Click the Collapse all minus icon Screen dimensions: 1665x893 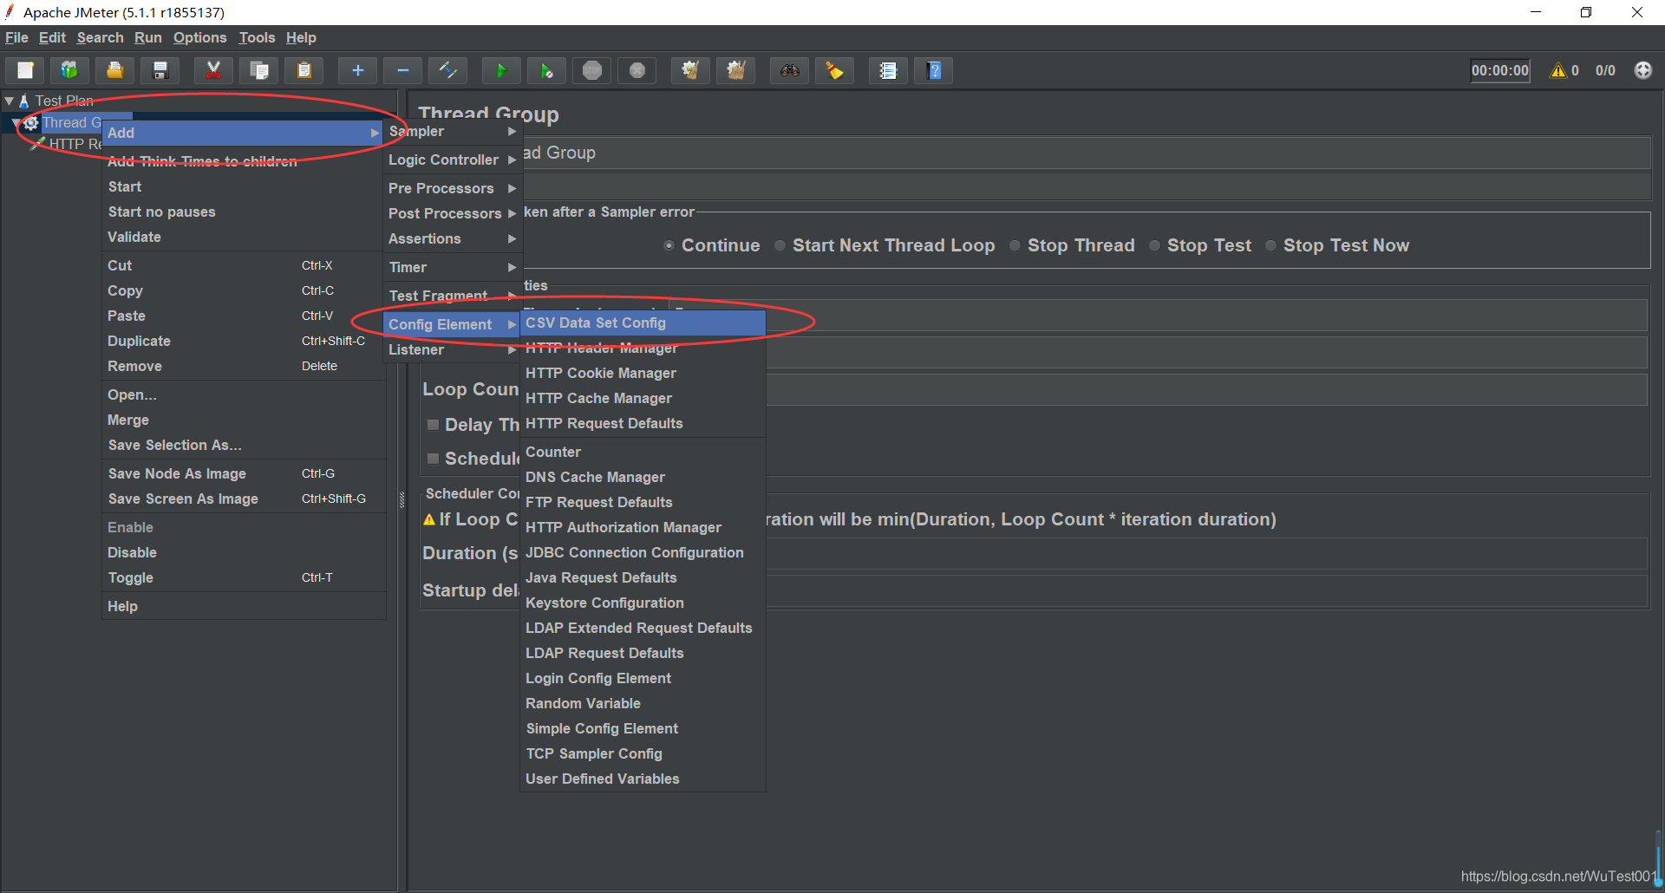tap(402, 70)
